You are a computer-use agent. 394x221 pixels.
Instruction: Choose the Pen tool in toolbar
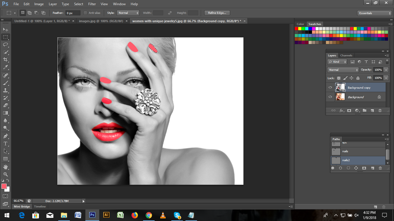click(5, 136)
